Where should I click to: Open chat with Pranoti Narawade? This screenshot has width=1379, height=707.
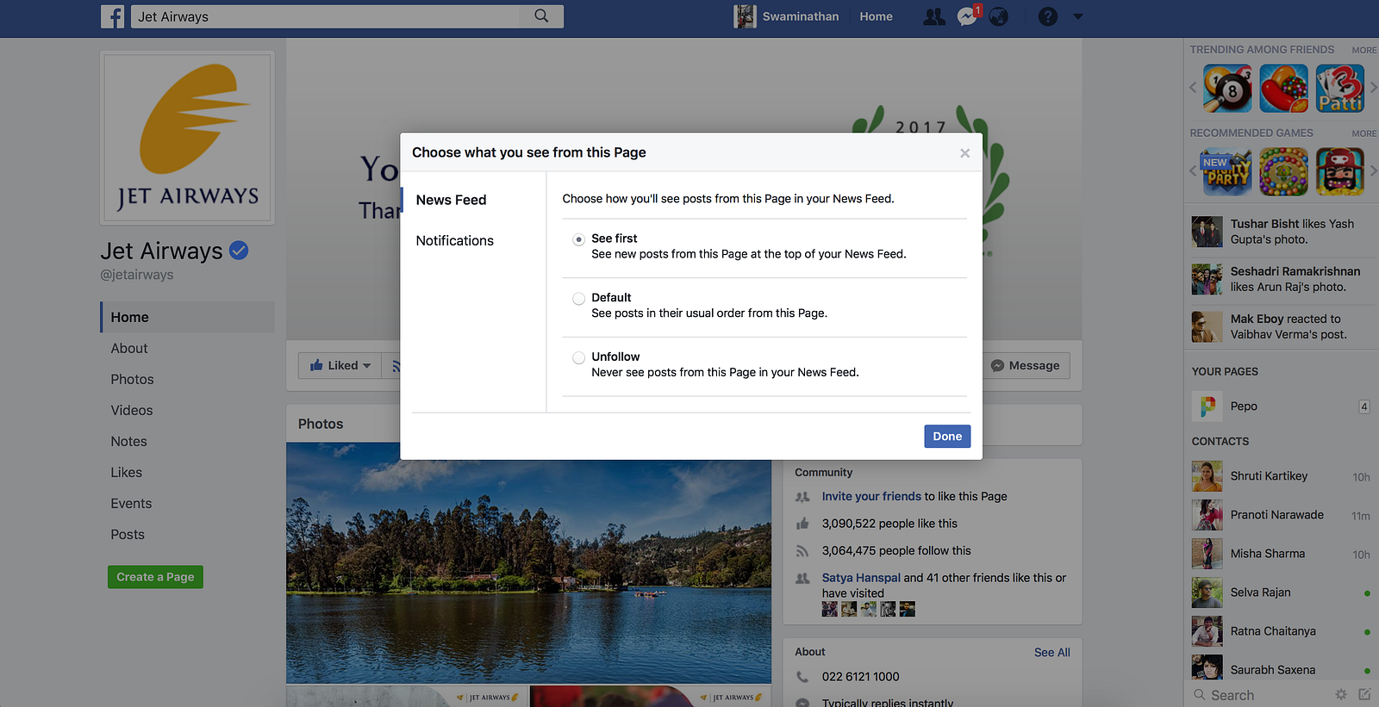[1281, 515]
